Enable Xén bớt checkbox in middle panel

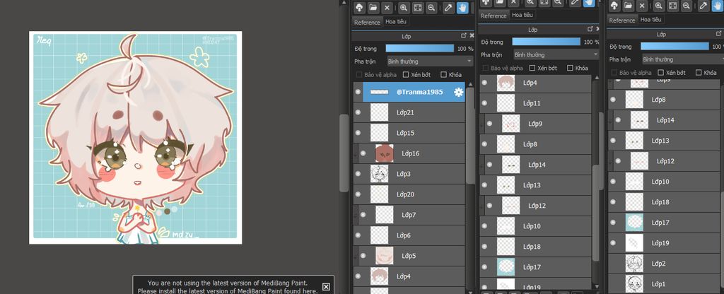point(532,68)
